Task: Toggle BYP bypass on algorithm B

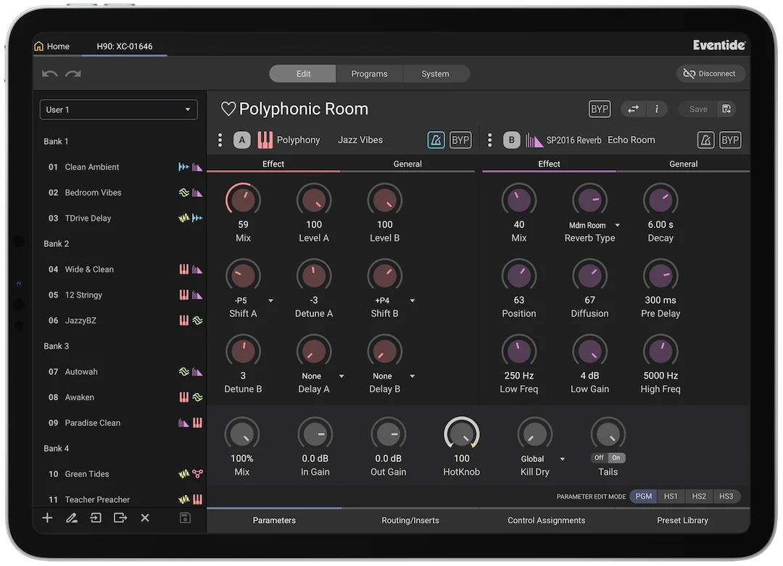Action: tap(730, 140)
